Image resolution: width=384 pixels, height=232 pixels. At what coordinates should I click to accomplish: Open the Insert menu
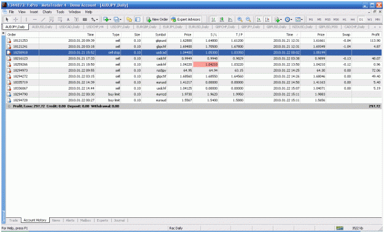[34, 12]
